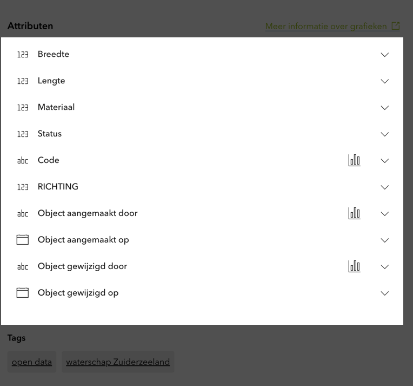Select the Object aangemaakt door label
This screenshot has height=386, width=413.
point(88,213)
